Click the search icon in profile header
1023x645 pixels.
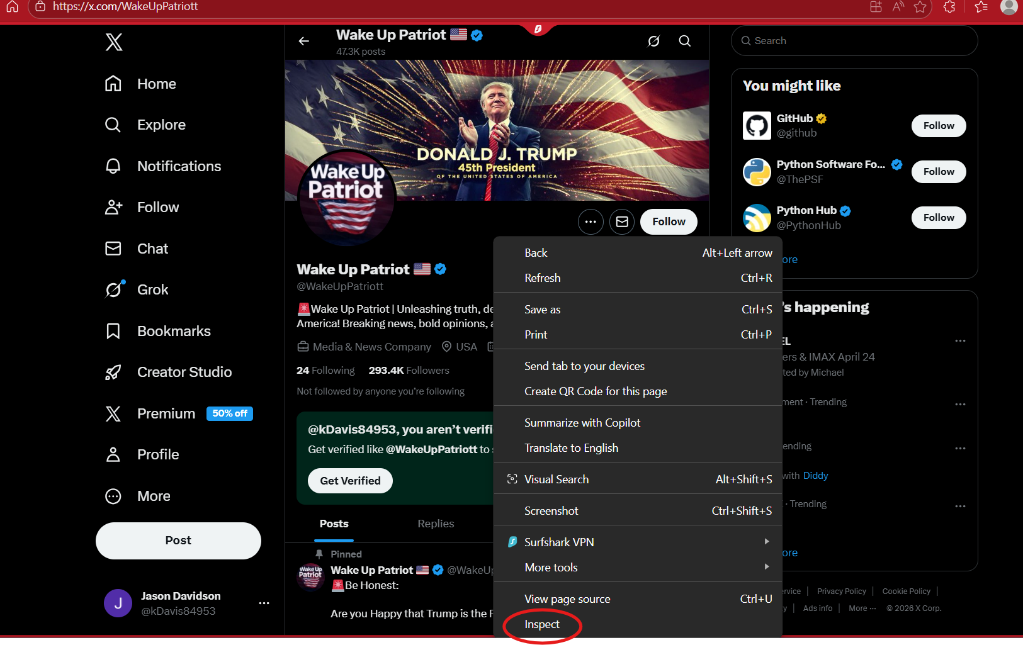685,41
